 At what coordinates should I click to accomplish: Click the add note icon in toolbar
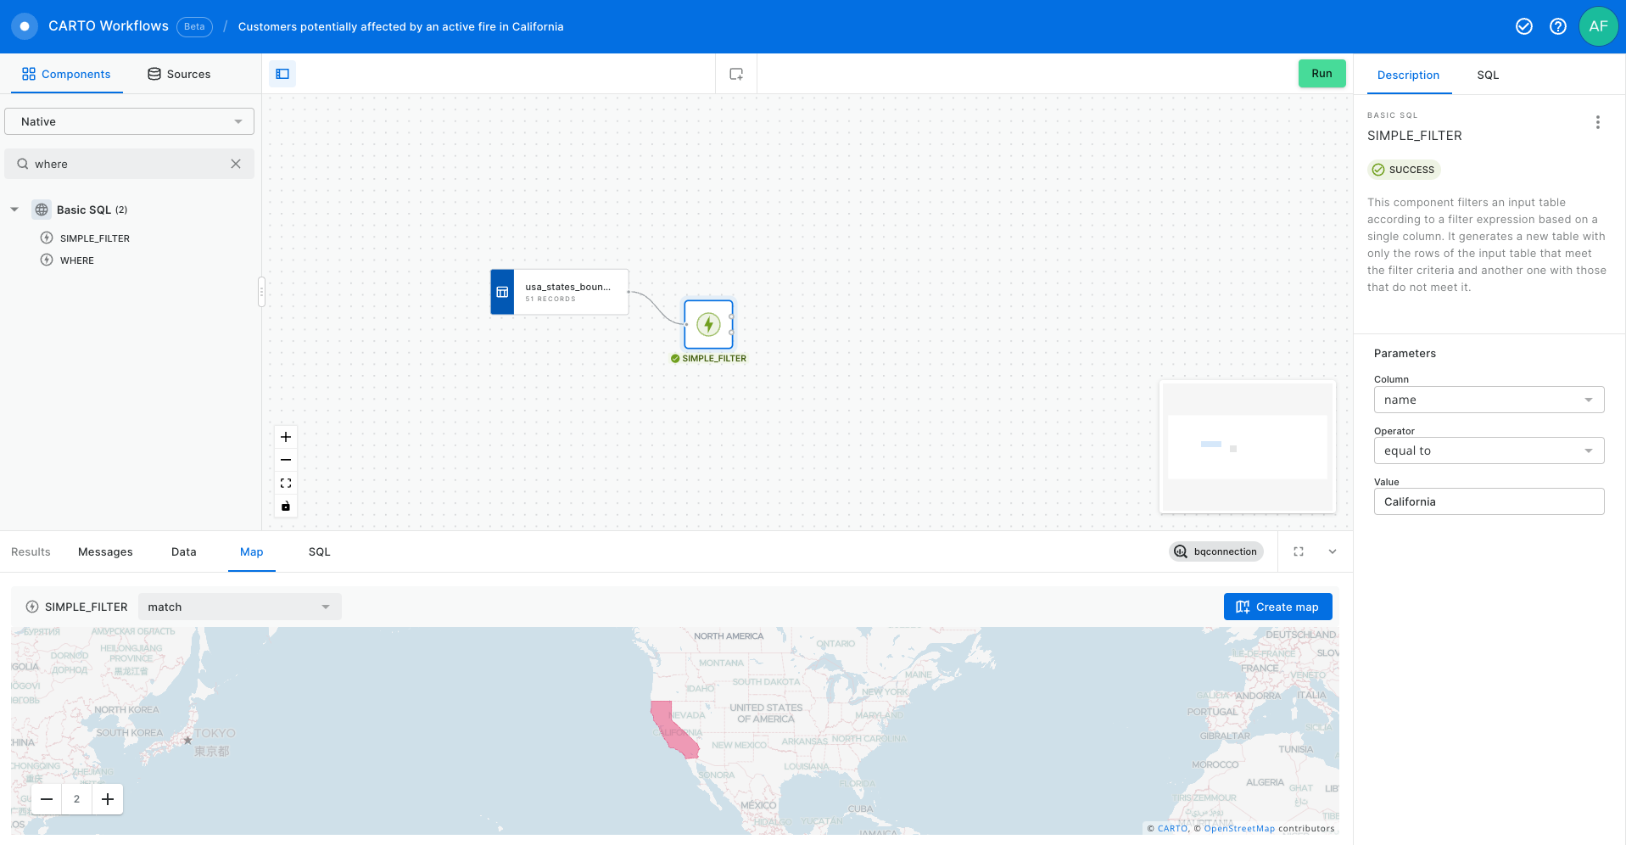(736, 74)
